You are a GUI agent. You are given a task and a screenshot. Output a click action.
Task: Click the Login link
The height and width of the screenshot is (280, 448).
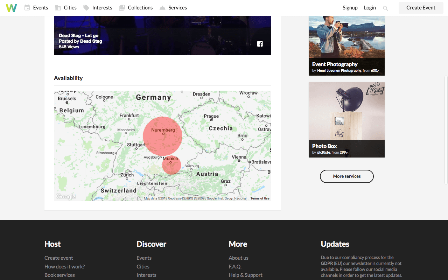coord(370,8)
